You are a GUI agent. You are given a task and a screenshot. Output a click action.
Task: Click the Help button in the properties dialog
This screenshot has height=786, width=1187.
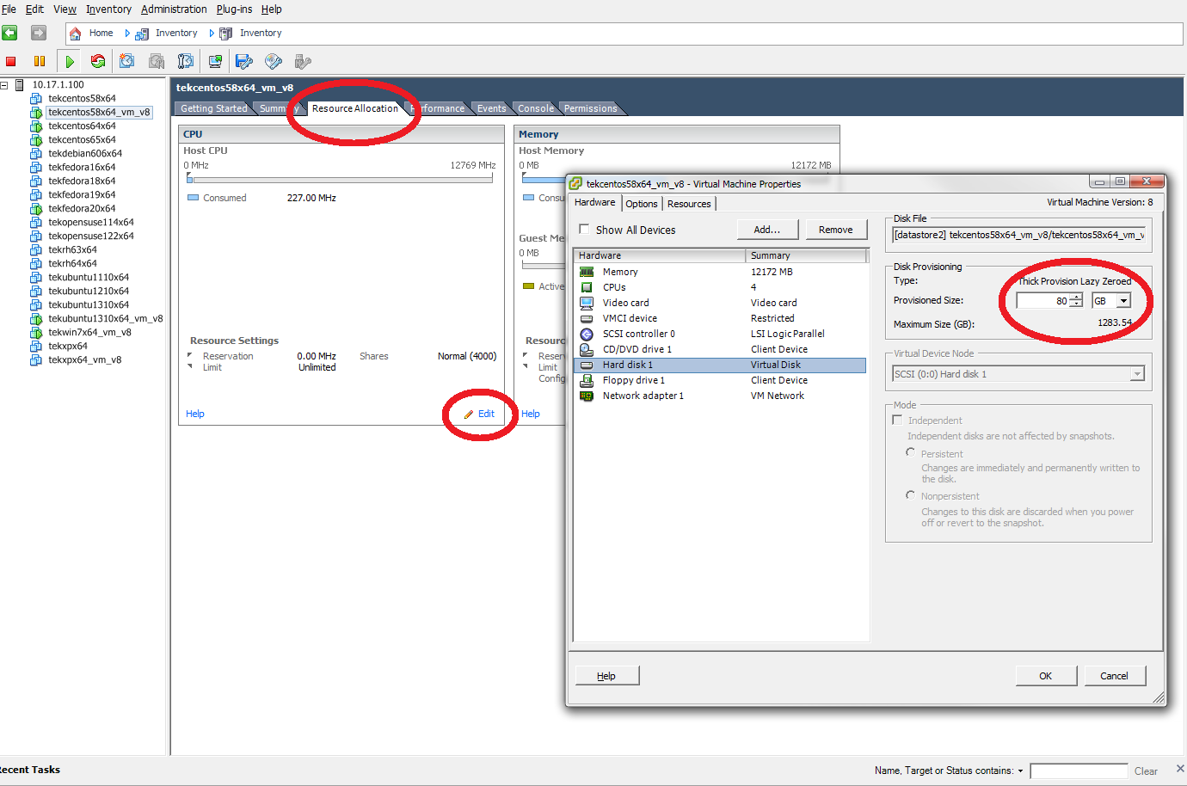point(606,676)
